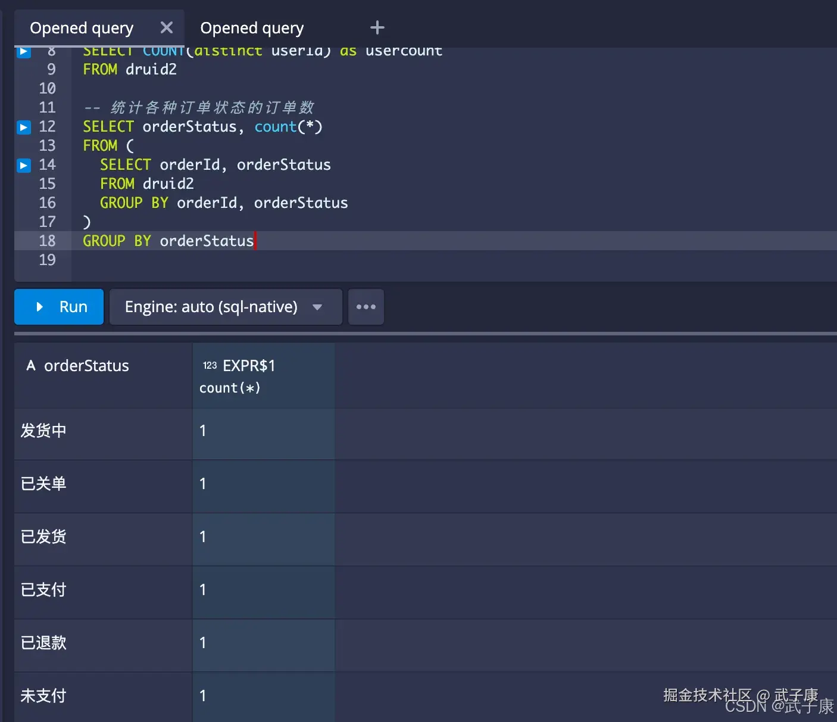
Task: Click 'FROM druid2' on line 9
Action: coord(130,70)
